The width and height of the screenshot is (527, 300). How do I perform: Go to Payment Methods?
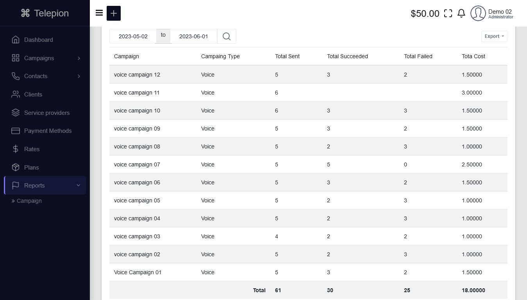[x=48, y=131]
